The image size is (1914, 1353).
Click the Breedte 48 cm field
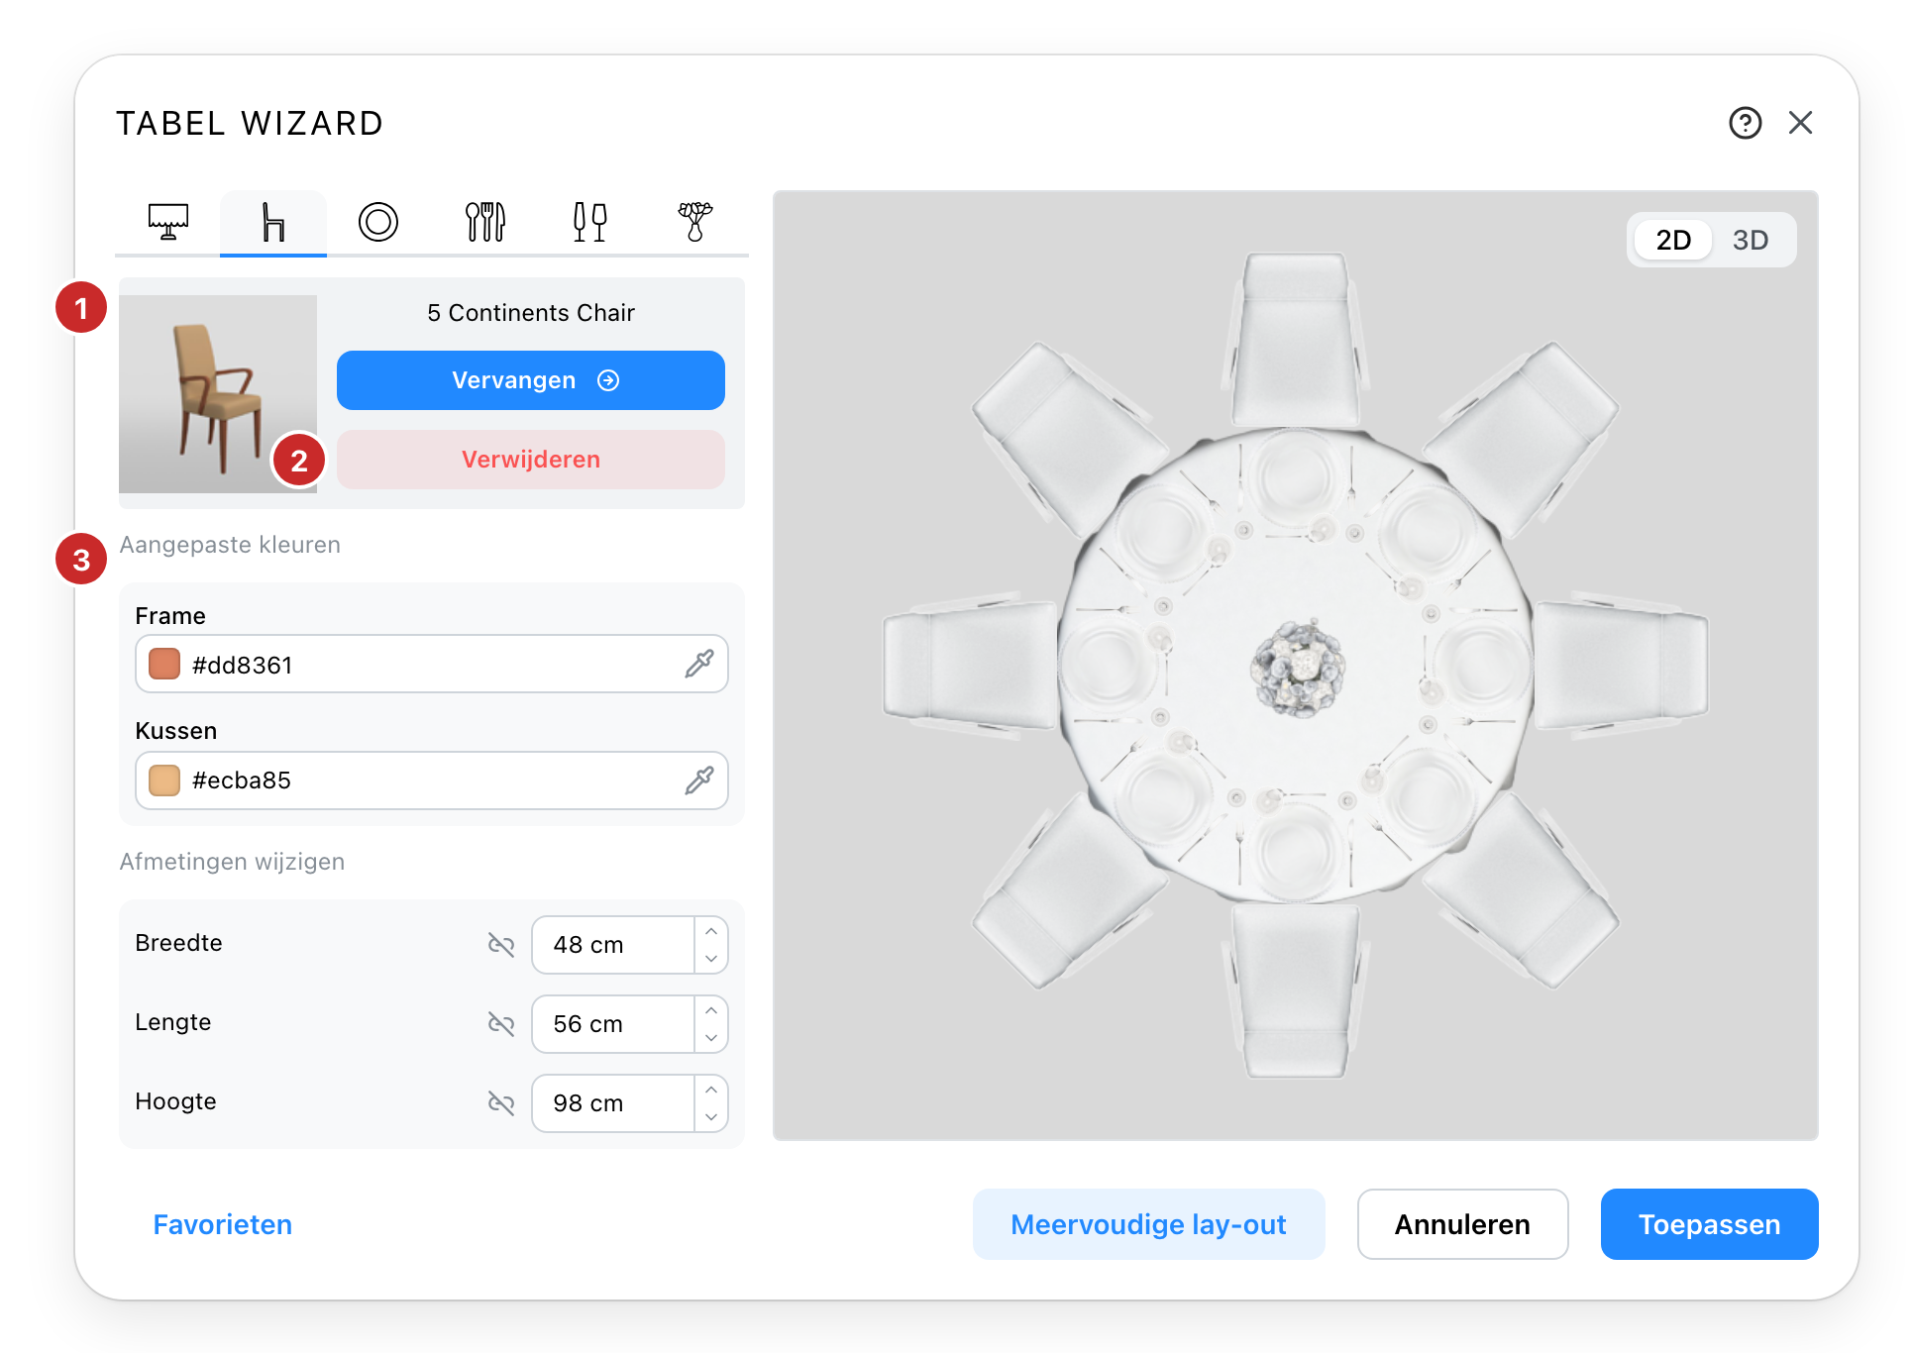(613, 945)
